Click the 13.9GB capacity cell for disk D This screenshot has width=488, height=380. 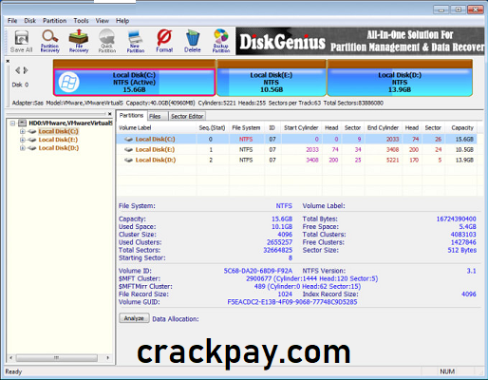(x=464, y=160)
